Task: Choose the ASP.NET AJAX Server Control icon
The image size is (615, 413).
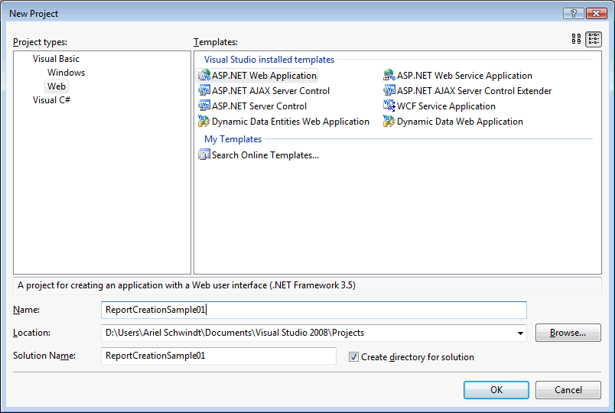Action: click(204, 91)
